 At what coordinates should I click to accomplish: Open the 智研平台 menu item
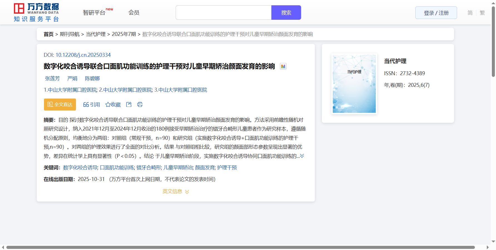pos(94,13)
